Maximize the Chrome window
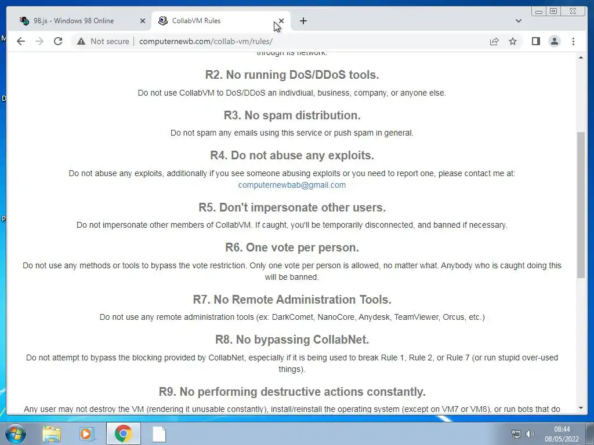This screenshot has width=594, height=445. (553, 12)
